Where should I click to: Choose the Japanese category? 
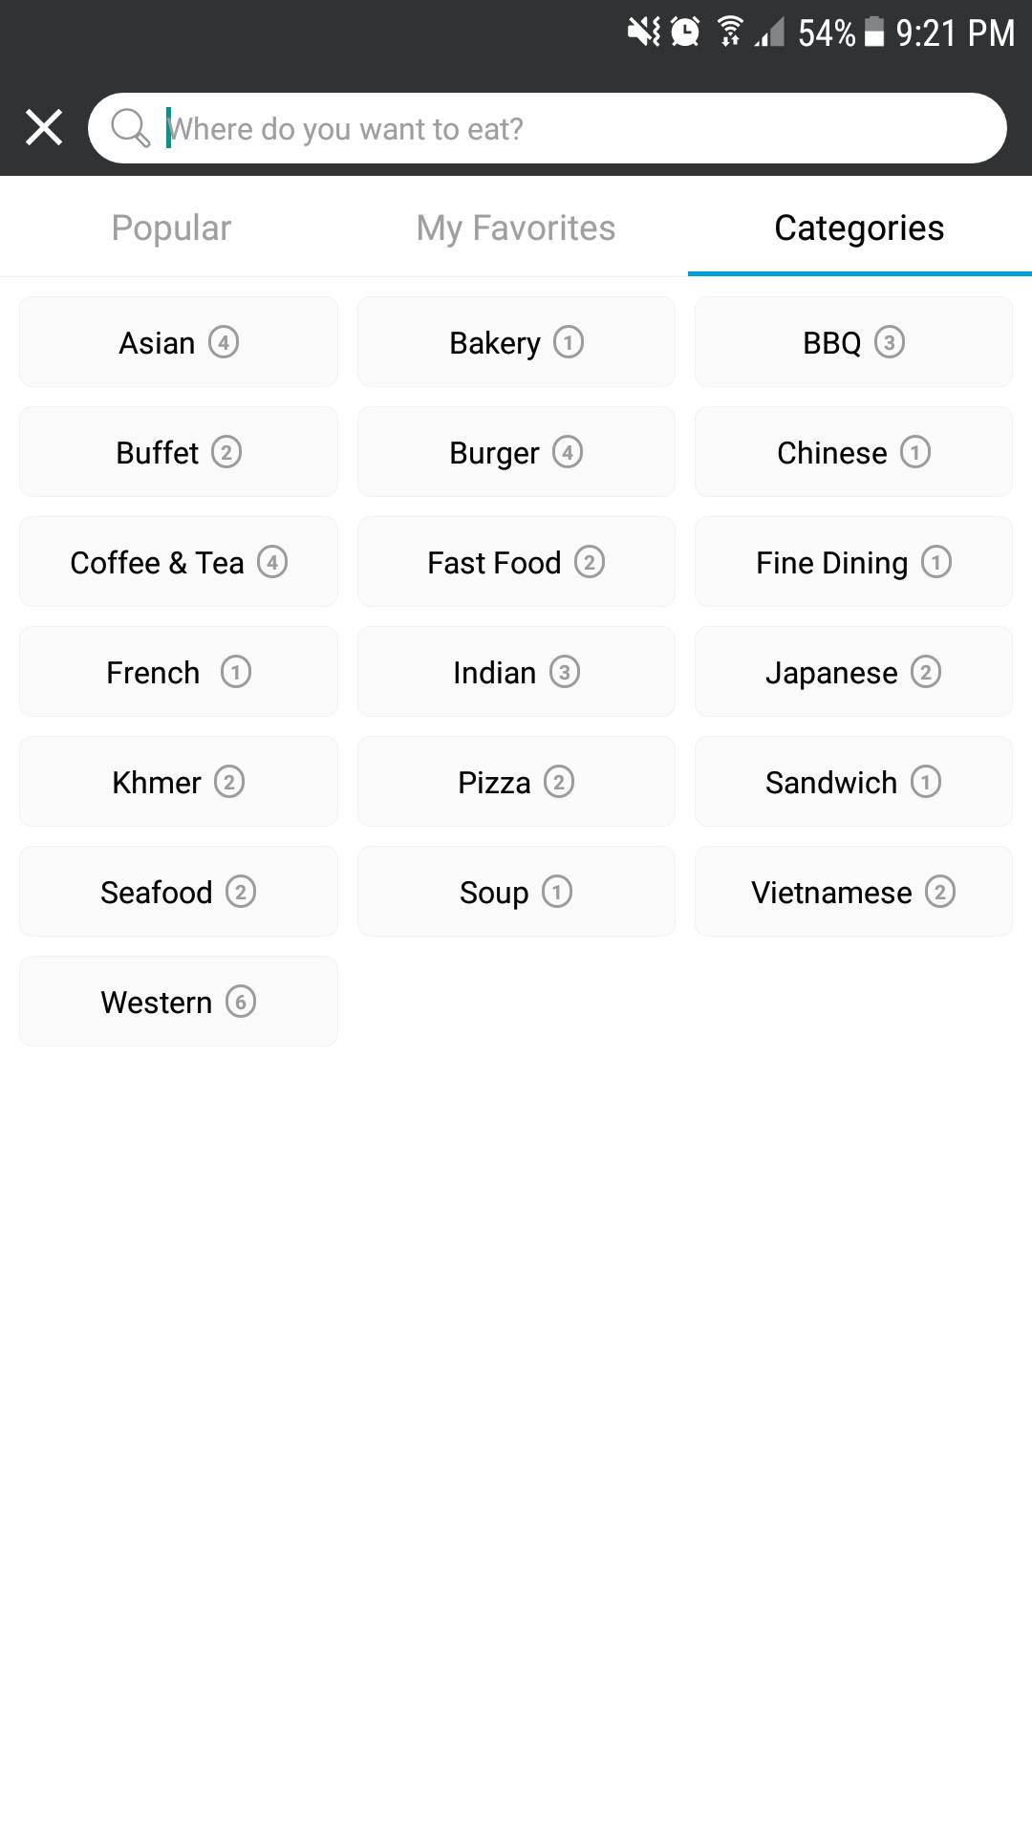coord(853,672)
